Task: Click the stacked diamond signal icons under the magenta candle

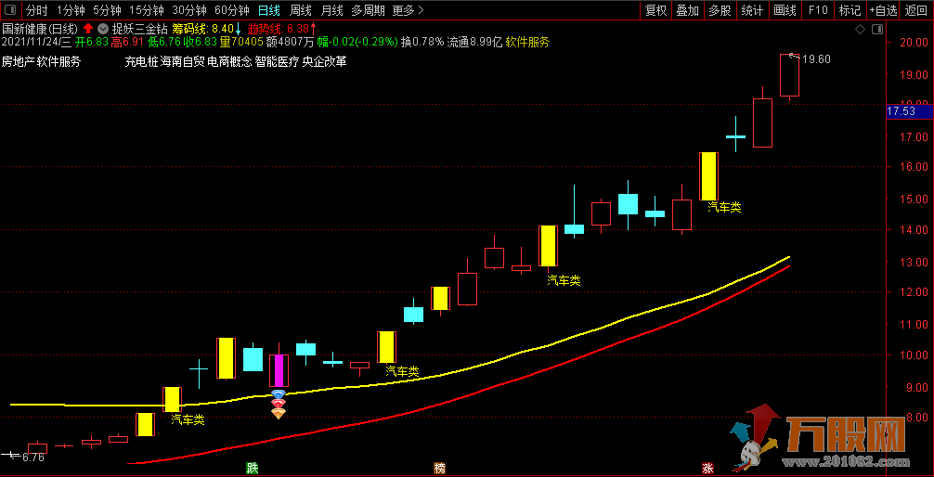Action: [x=278, y=406]
